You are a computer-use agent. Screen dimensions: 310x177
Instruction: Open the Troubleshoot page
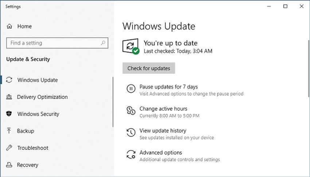coord(33,148)
